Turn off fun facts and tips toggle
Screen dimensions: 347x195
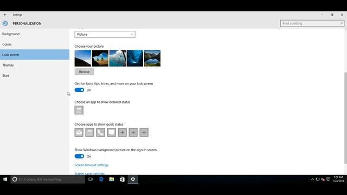pos(79,90)
